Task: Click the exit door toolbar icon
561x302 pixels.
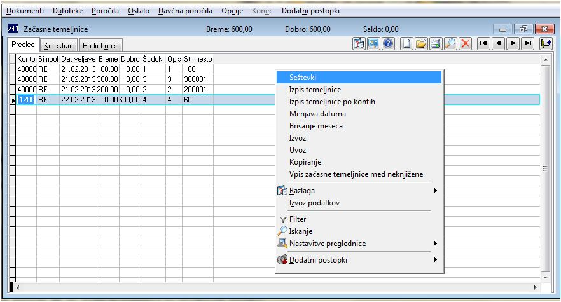Action: (546, 44)
